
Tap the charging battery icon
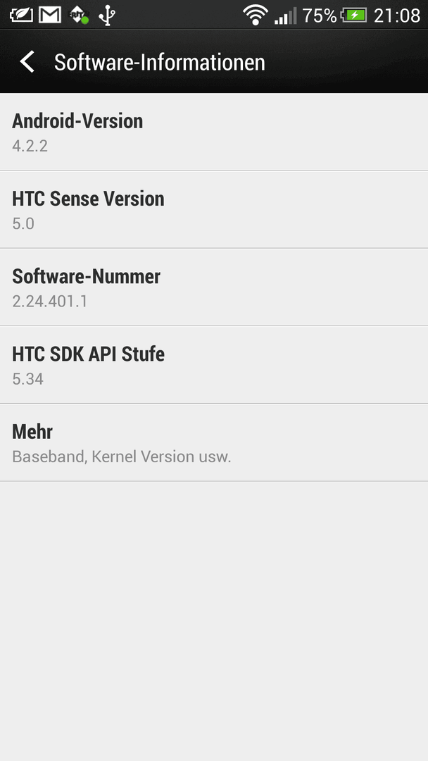(x=354, y=15)
